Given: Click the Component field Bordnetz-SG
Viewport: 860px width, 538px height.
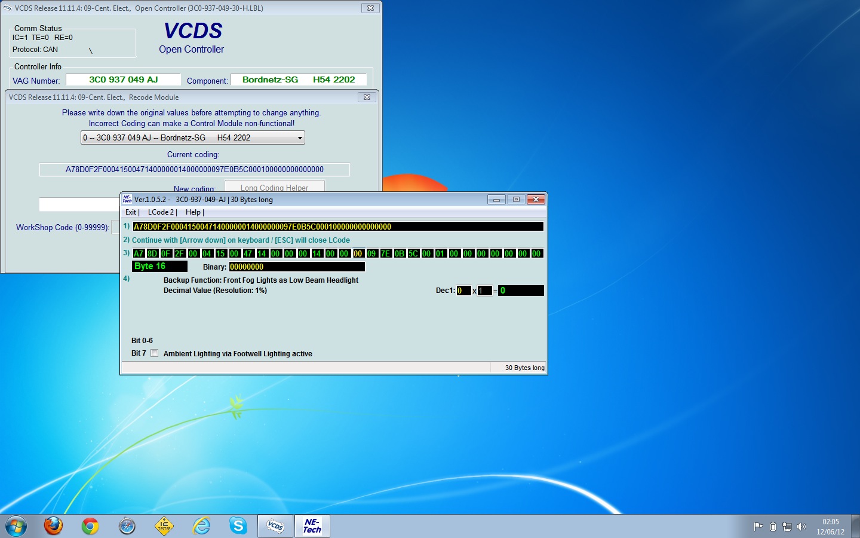Looking at the screenshot, I should 299,80.
